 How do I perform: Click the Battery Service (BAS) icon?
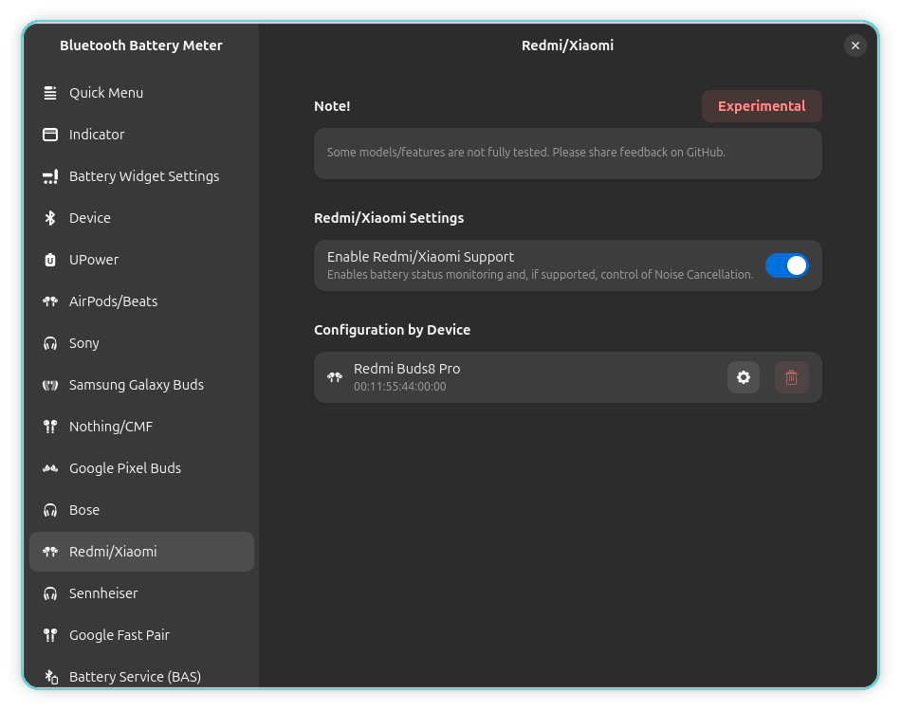click(51, 677)
